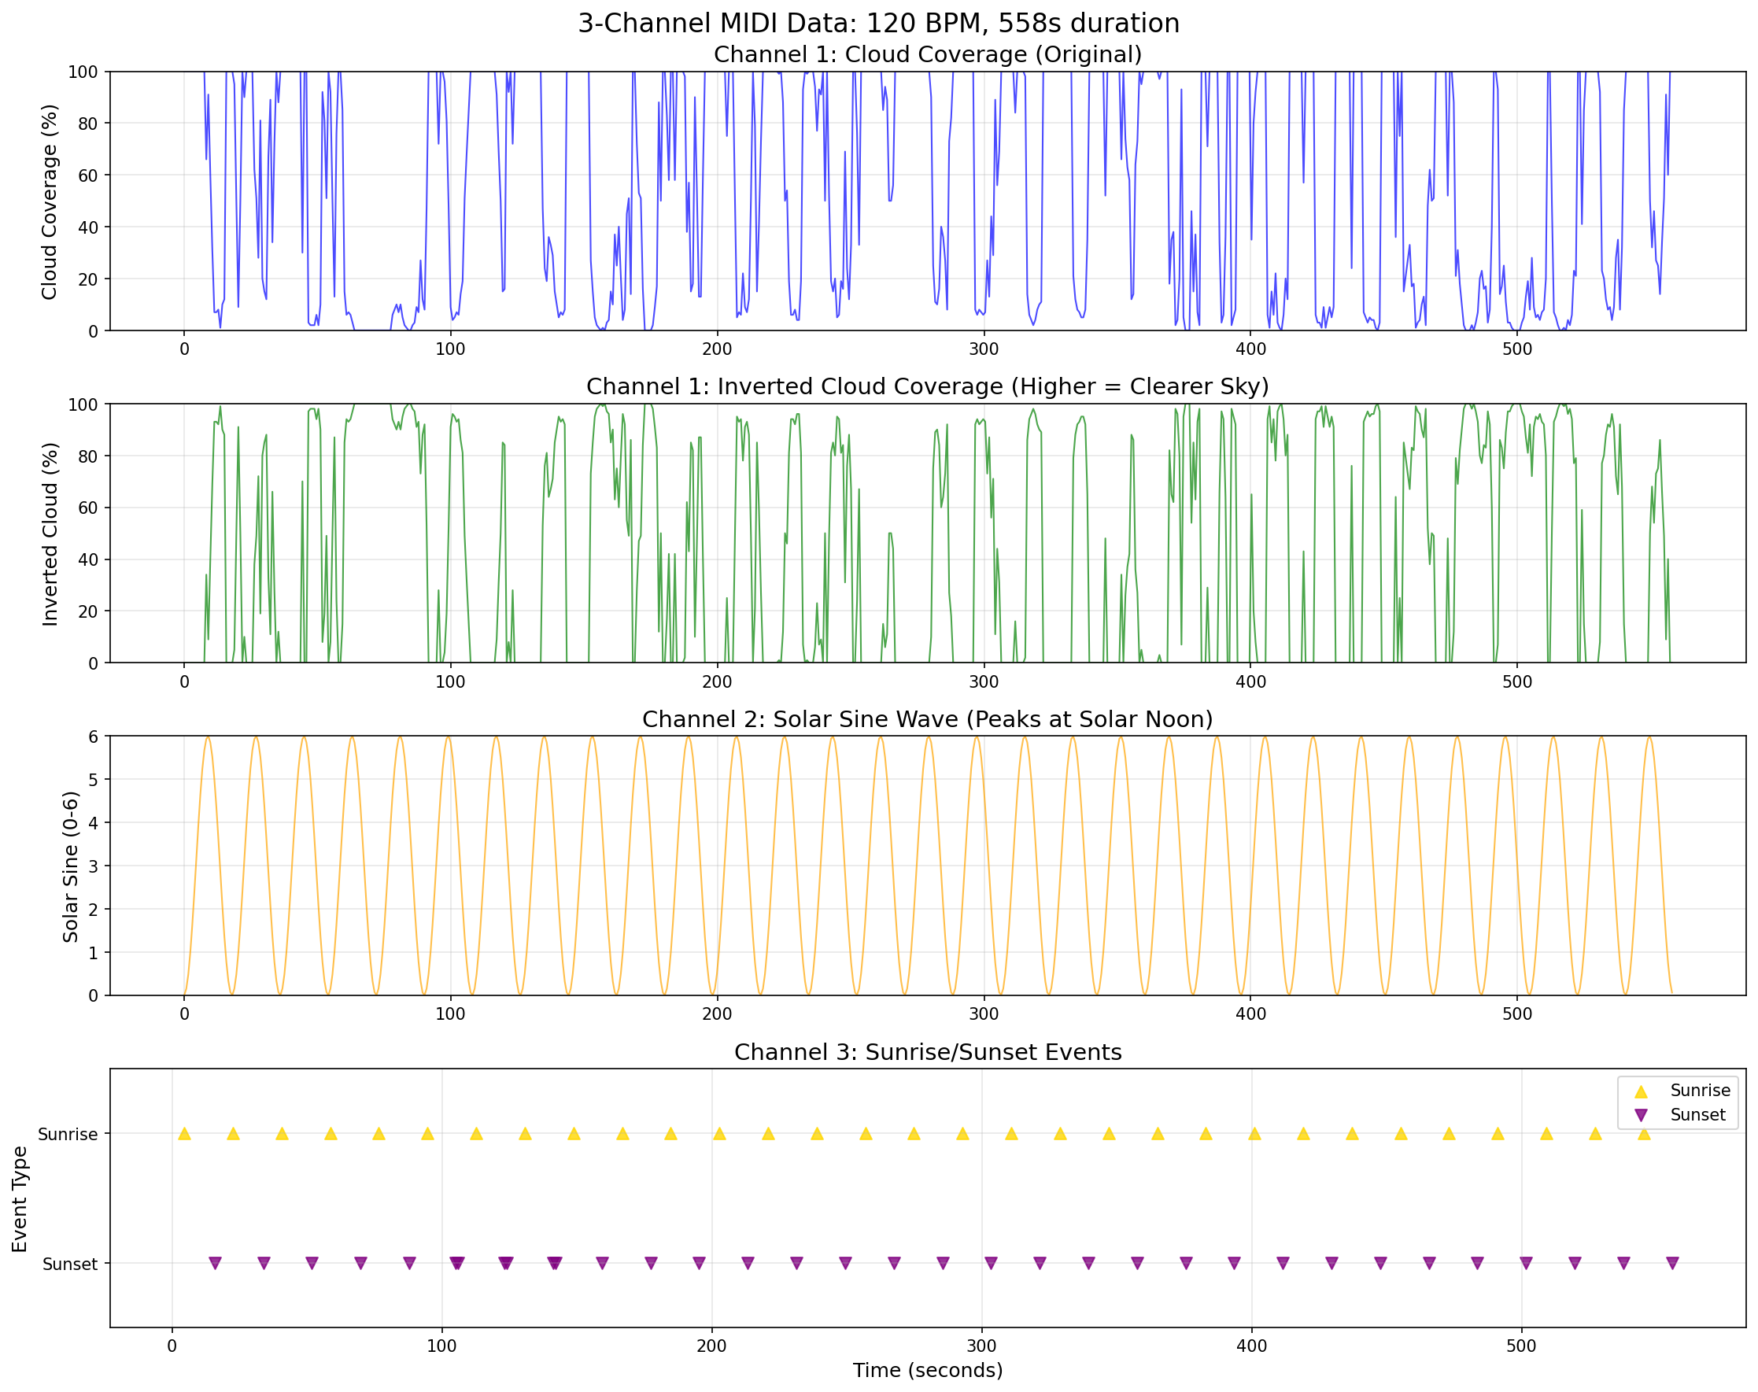Click the 'Time (seconds)' x-axis label

pos(928,1371)
